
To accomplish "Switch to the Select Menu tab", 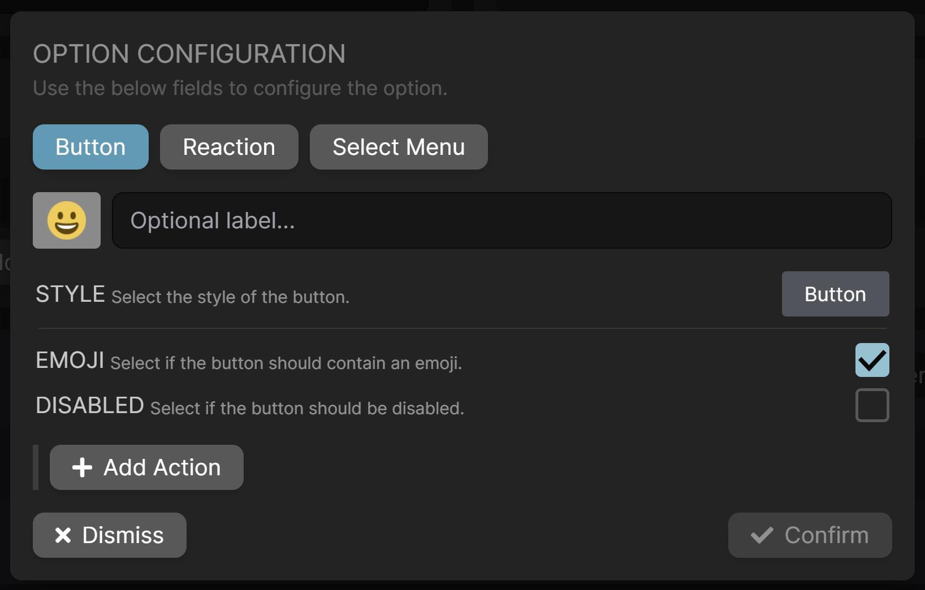I will [399, 147].
